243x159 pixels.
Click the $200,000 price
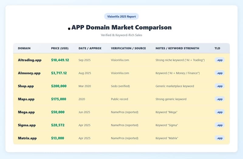click(x=59, y=86)
